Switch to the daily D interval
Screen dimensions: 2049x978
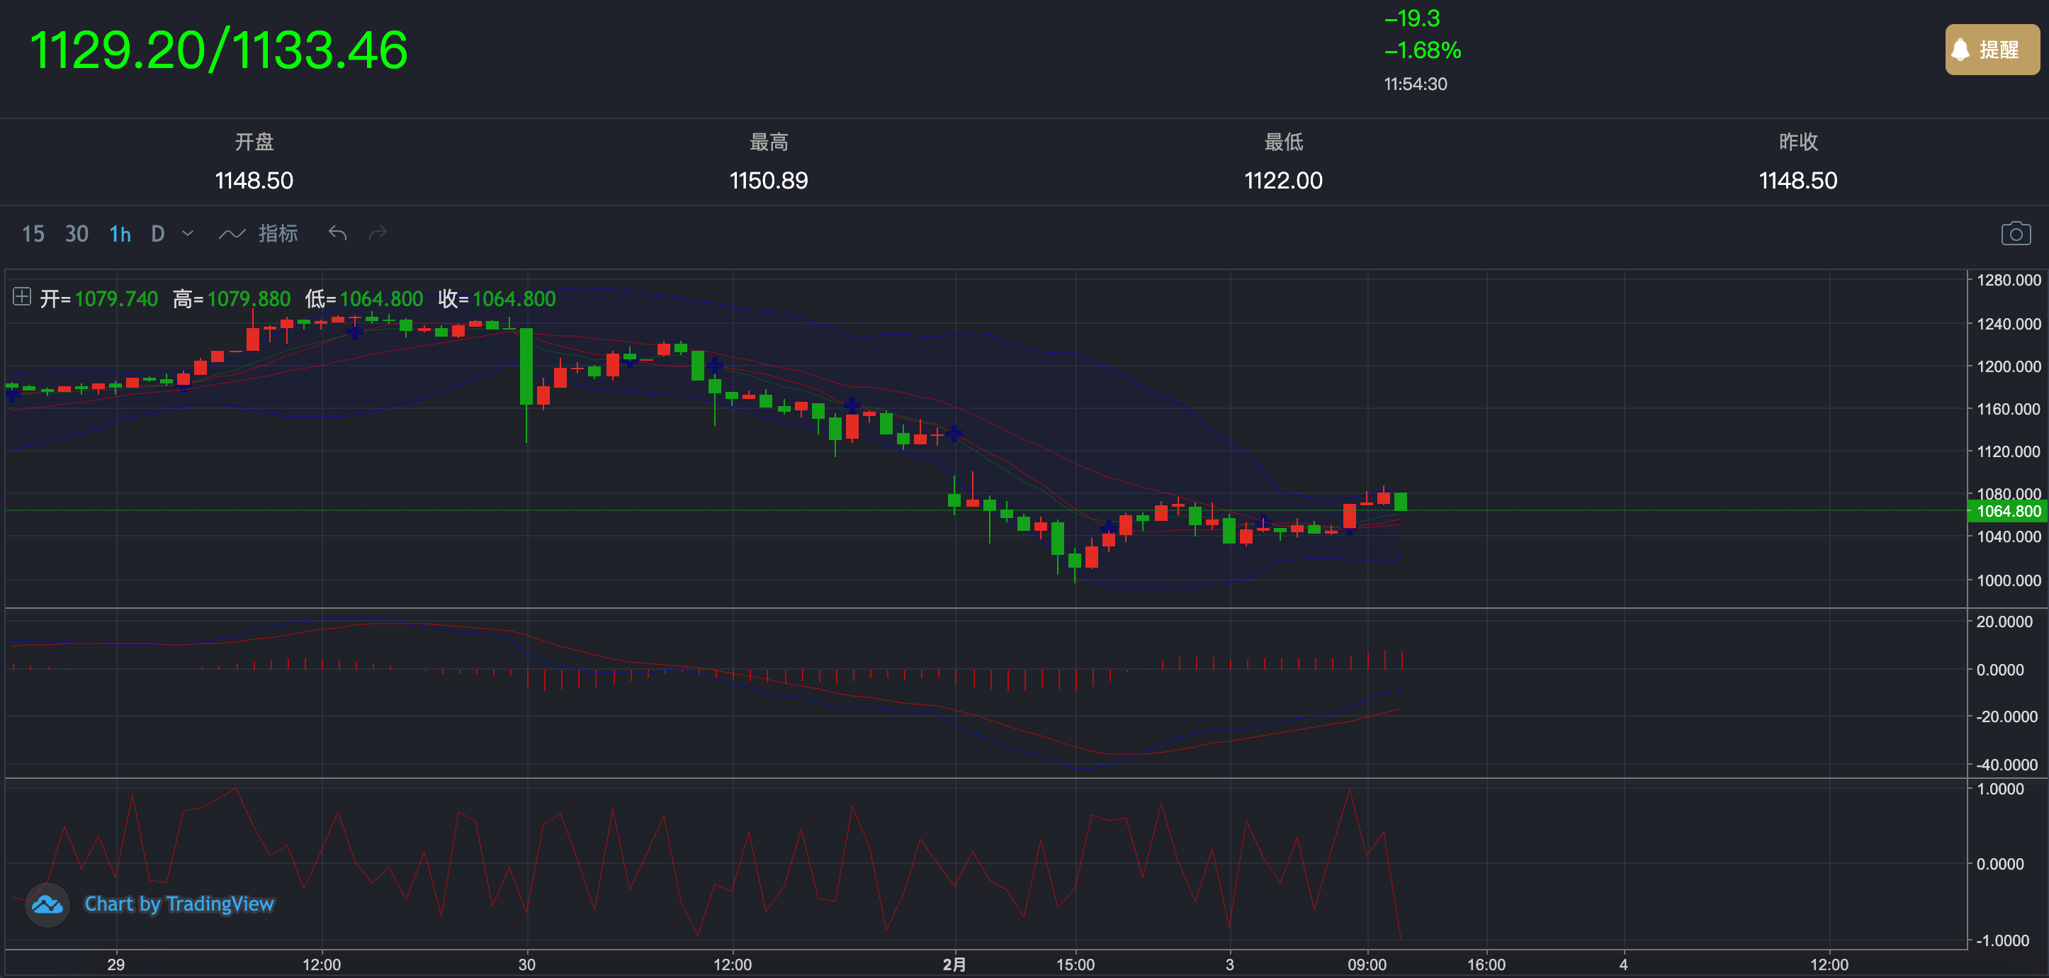click(157, 234)
